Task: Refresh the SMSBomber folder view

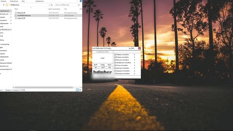Action: coord(52,5)
